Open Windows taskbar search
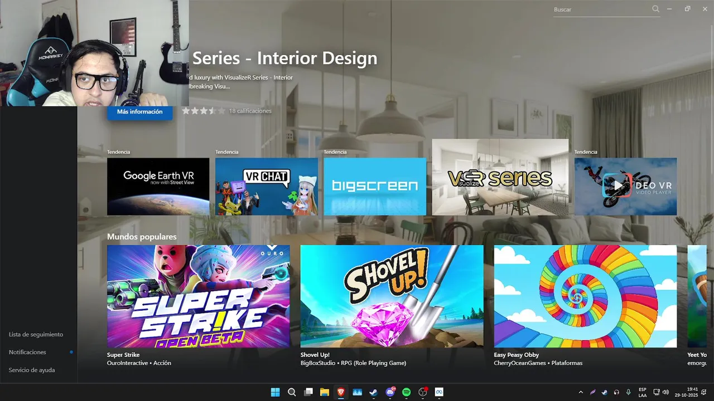This screenshot has width=714, height=401. click(292, 392)
